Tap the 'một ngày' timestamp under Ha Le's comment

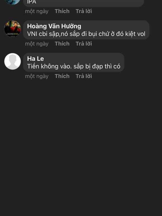click(37, 76)
